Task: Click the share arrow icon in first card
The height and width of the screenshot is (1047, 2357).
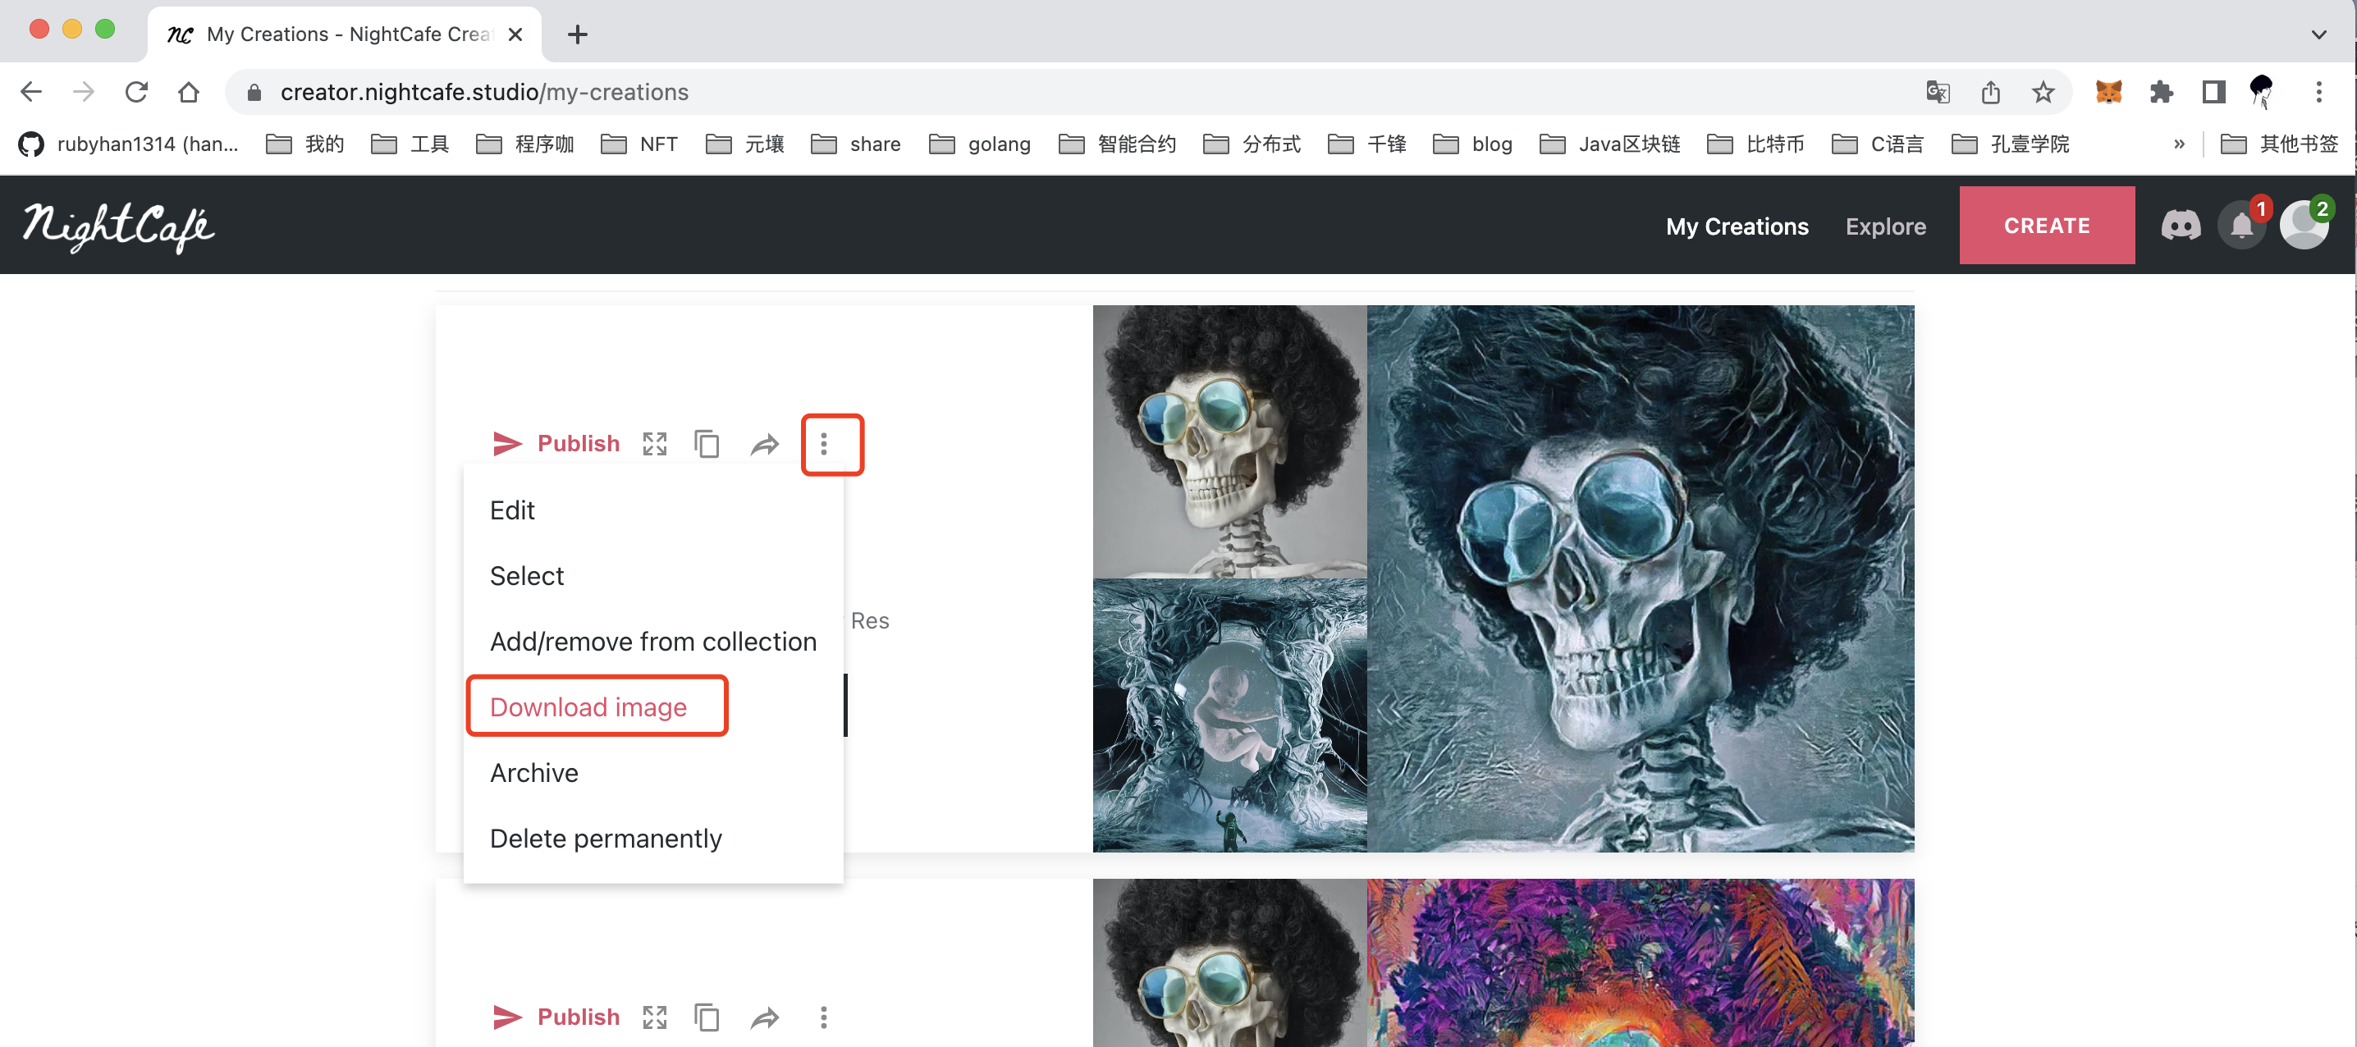Action: click(x=764, y=445)
